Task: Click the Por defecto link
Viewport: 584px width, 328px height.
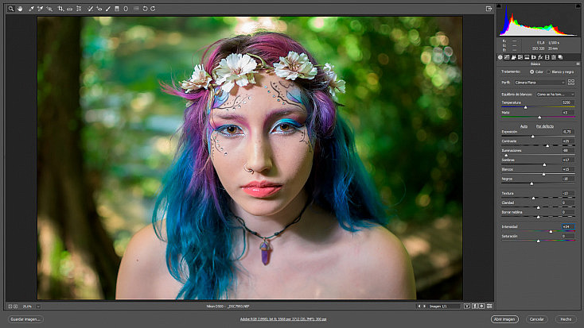Action: tap(545, 126)
